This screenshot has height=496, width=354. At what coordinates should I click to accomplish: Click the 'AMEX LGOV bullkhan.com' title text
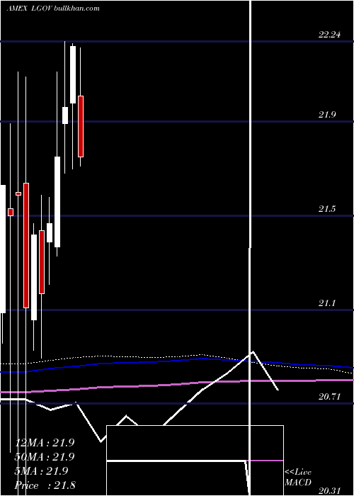[x=53, y=9]
